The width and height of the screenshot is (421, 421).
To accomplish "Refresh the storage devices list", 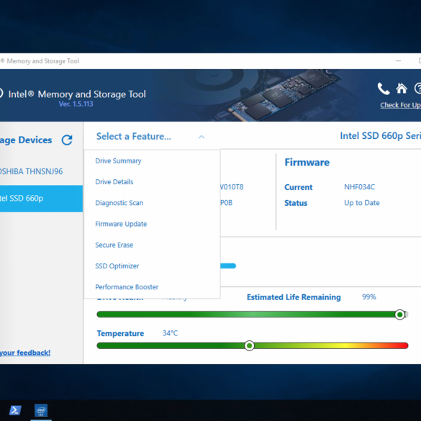I will [x=67, y=140].
